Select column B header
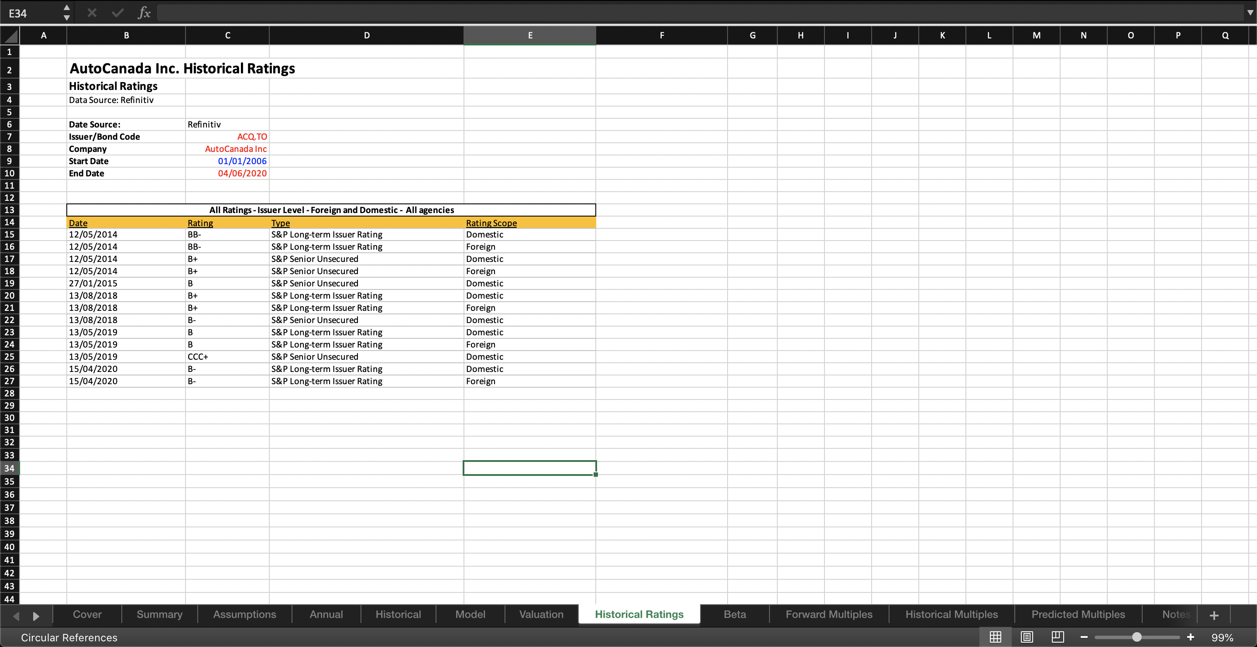Screen dimensions: 1257x647 coord(127,36)
